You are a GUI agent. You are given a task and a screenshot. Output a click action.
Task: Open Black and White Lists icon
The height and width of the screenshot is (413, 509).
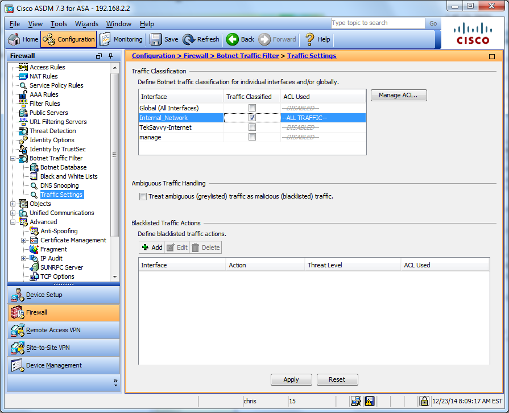pyautogui.click(x=34, y=176)
